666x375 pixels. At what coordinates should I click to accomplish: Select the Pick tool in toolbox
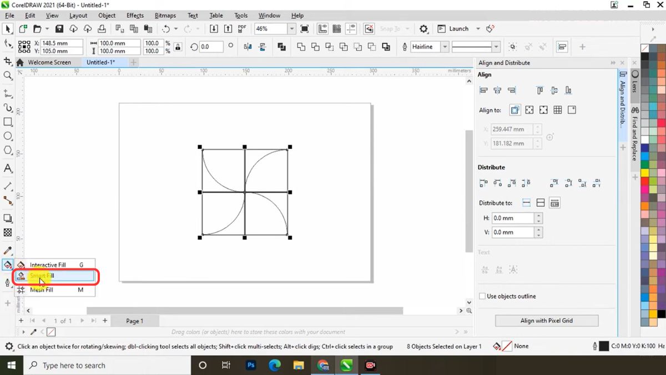pyautogui.click(x=8, y=28)
